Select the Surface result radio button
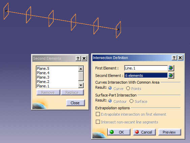The width and height of the screenshot is (190, 143). click(x=131, y=101)
